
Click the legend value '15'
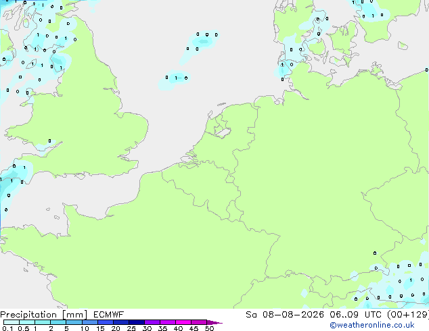pos(100,328)
